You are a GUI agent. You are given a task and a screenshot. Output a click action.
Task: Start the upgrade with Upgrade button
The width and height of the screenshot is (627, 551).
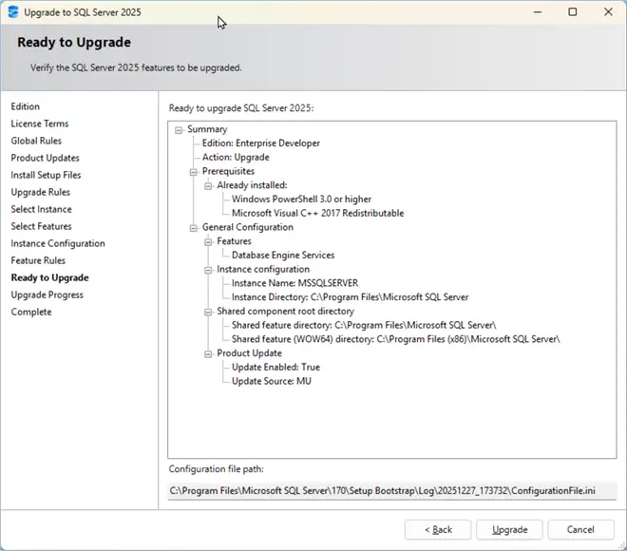[509, 530]
